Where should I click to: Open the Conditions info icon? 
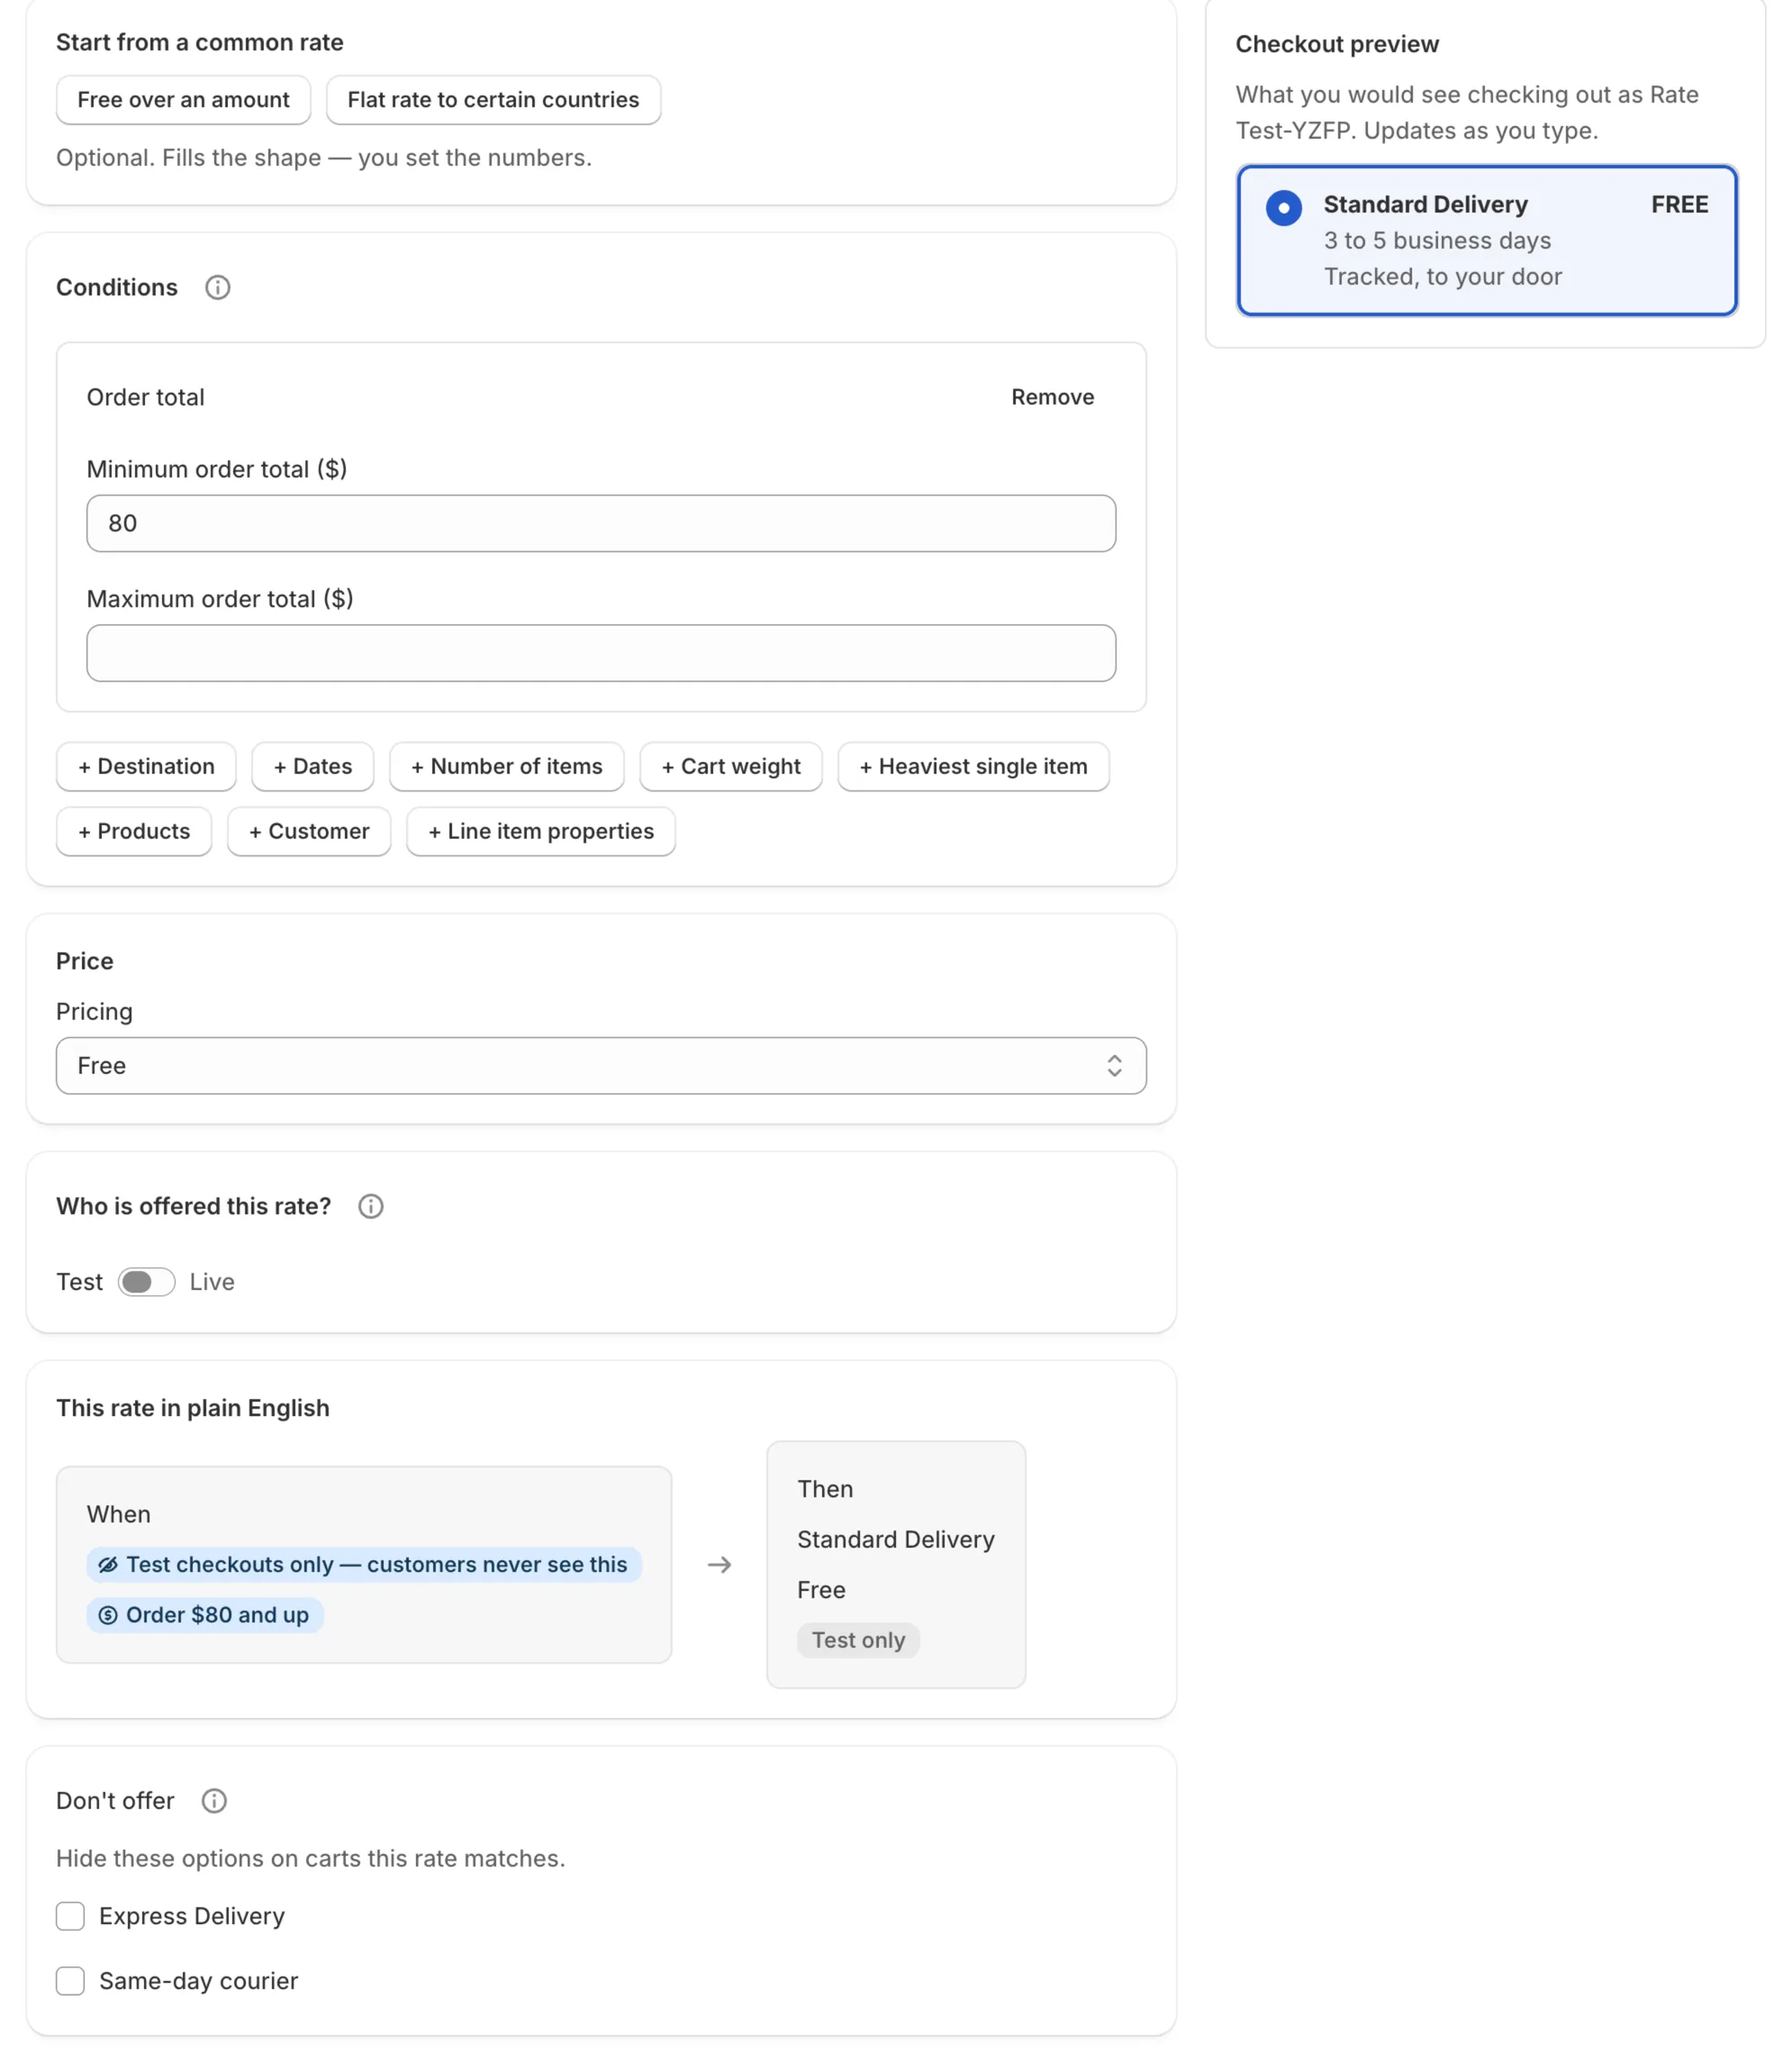[x=218, y=288]
